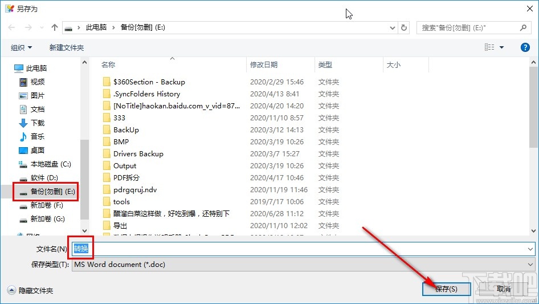Select the Drivers Backup folder
The height and width of the screenshot is (304, 539).
click(x=138, y=154)
